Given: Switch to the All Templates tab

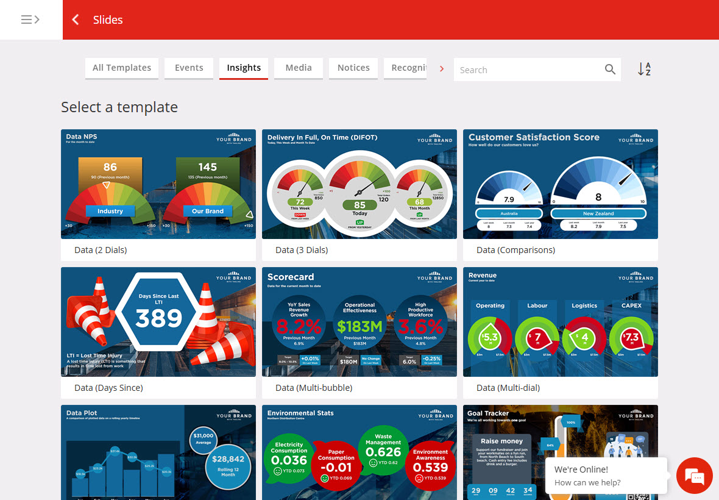Looking at the screenshot, I should click(122, 68).
